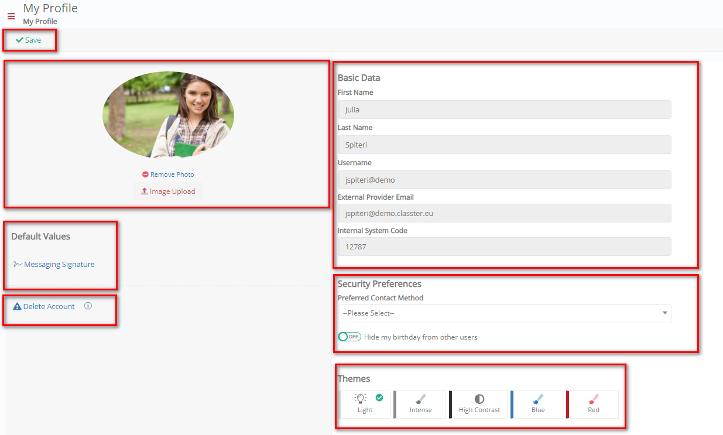
Task: Click the 'Basic Data' section heading
Action: click(359, 77)
